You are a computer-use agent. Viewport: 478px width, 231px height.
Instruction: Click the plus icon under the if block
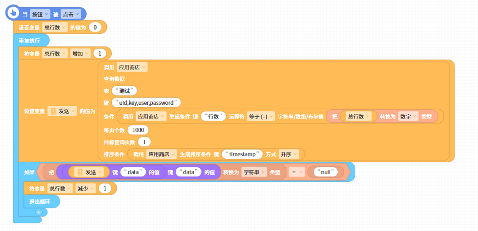tap(39, 212)
